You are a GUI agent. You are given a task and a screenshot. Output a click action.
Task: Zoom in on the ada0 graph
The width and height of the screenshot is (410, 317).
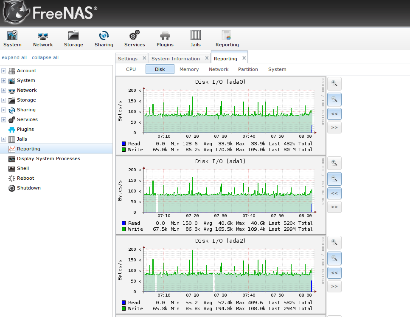tap(334, 84)
